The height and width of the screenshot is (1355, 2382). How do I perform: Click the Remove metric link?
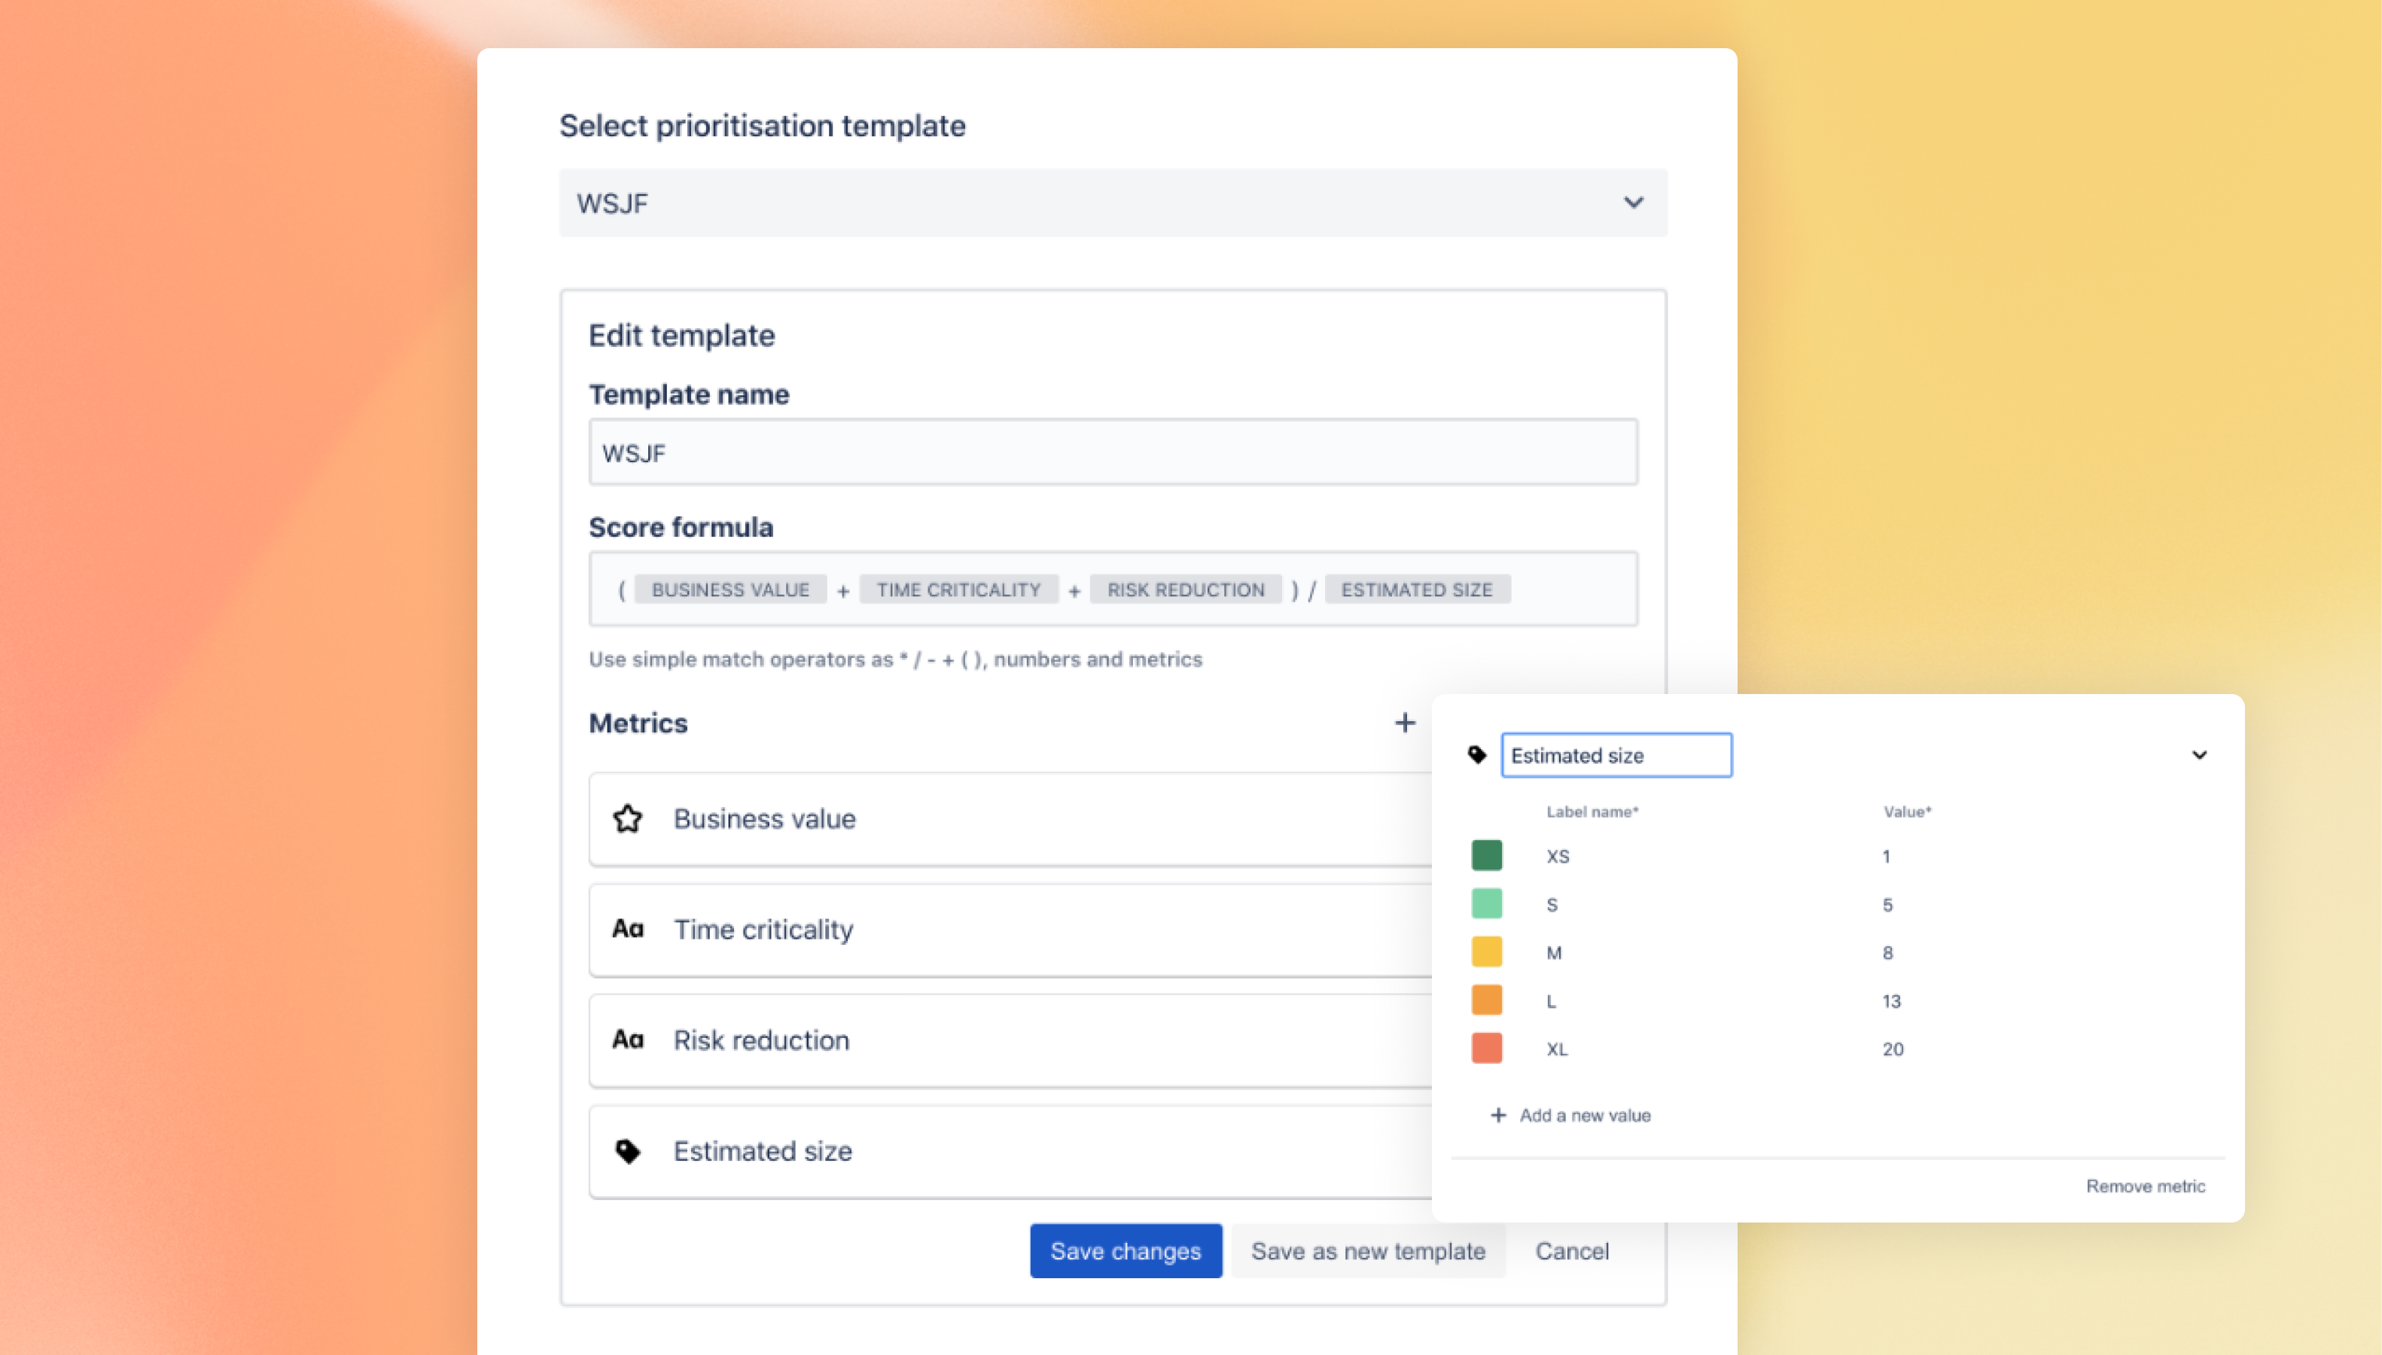pyautogui.click(x=2145, y=1186)
